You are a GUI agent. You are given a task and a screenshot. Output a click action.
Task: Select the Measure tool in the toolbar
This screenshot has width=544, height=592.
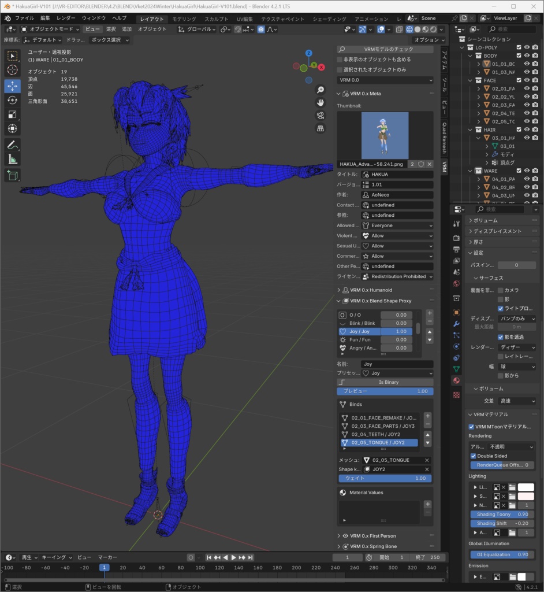[12, 158]
